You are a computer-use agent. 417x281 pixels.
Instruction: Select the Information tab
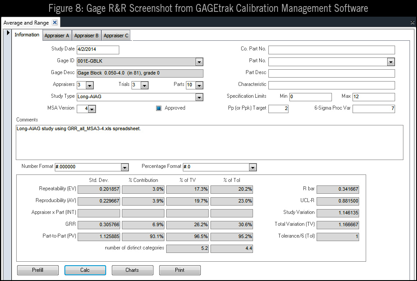coord(27,35)
